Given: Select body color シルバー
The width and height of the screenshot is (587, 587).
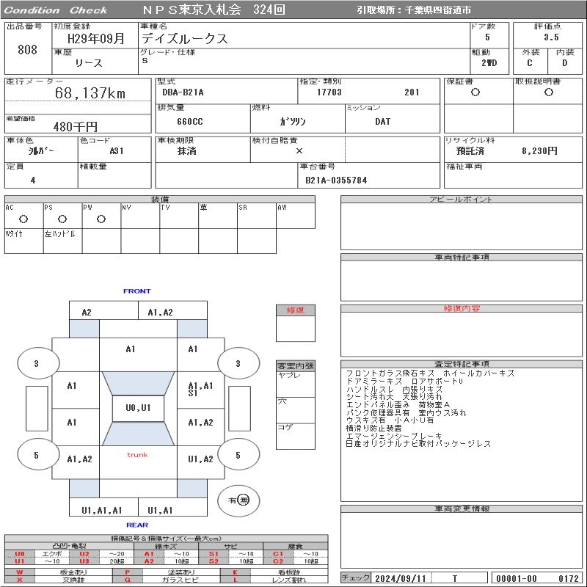Looking at the screenshot, I should coord(41,150).
